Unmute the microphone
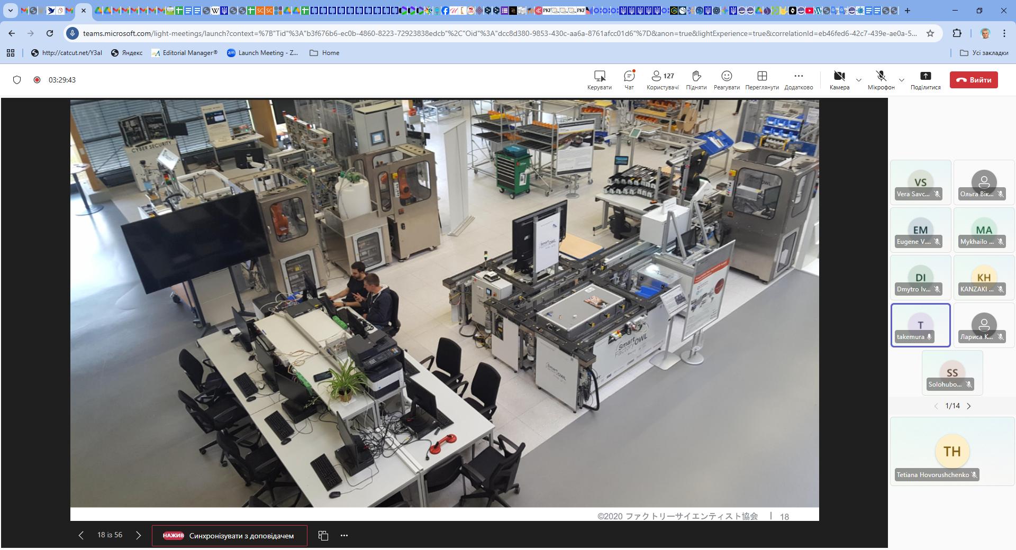 881,80
